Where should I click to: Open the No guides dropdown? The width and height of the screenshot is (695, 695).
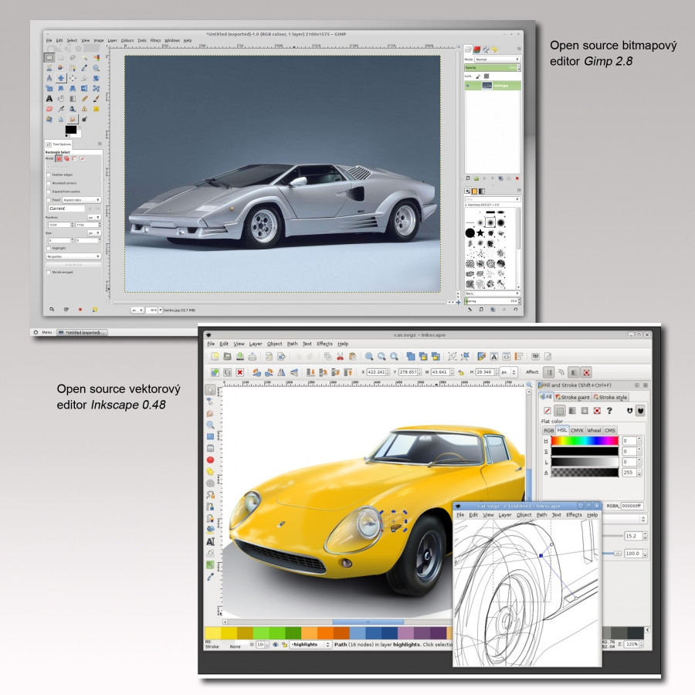coord(73,256)
